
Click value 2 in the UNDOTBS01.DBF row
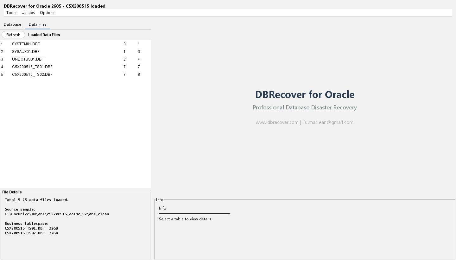pyautogui.click(x=124, y=59)
